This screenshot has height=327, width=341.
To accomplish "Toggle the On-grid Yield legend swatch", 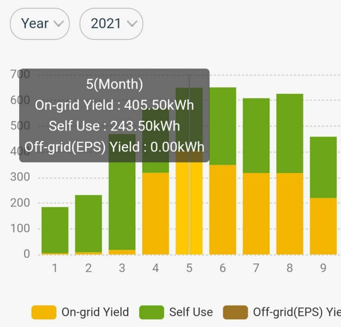I will point(44,312).
